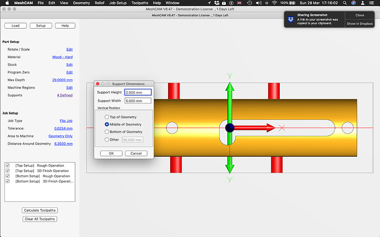Click the bottom-right red support post
The height and width of the screenshot is (237, 380).
tap(277, 164)
